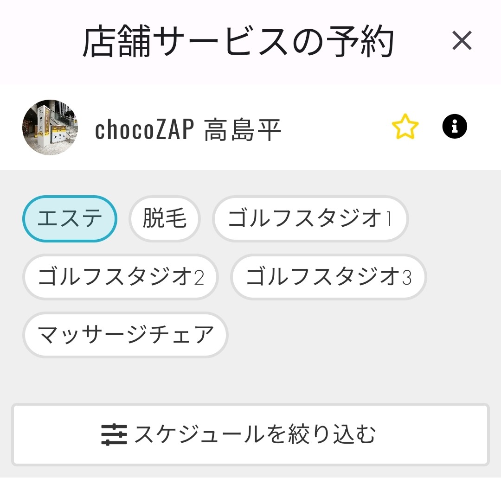
Task: Pick the ゴルフスタジオ3 option
Action: click(328, 277)
